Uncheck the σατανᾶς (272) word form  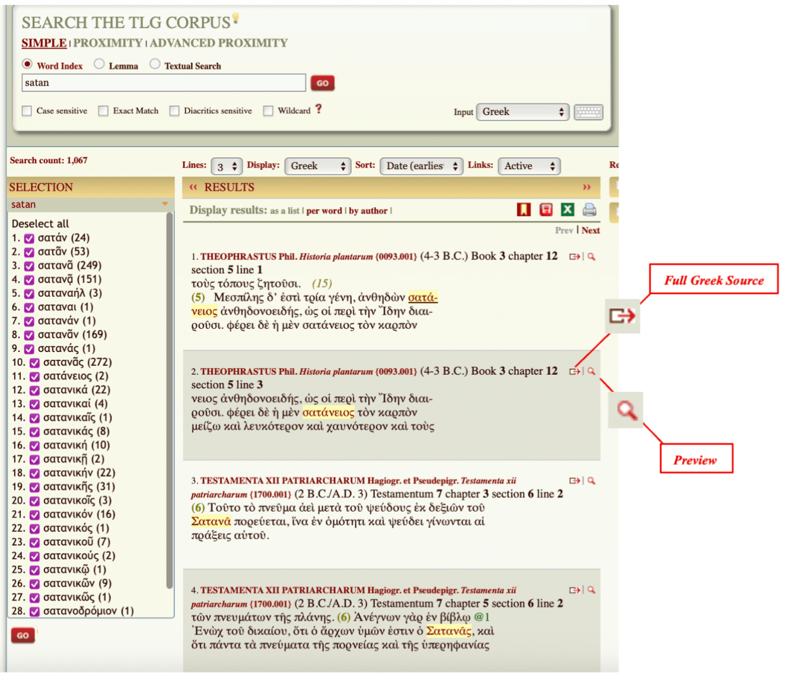tap(35, 363)
